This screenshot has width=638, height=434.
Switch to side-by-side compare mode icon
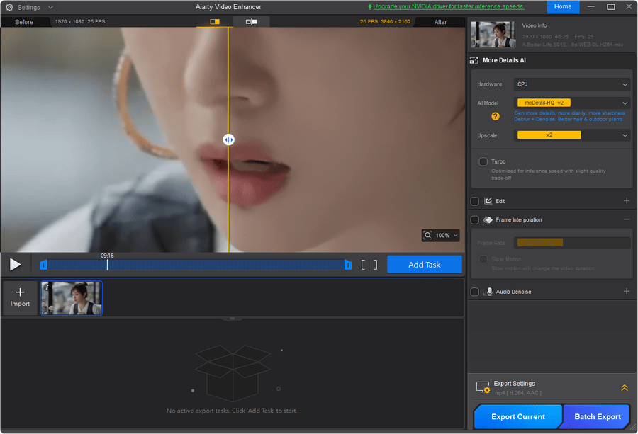[251, 21]
